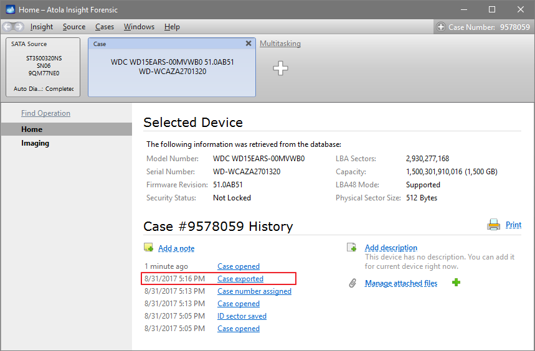This screenshot has width=535, height=351.
Task: Open the Cases menu
Action: point(105,27)
